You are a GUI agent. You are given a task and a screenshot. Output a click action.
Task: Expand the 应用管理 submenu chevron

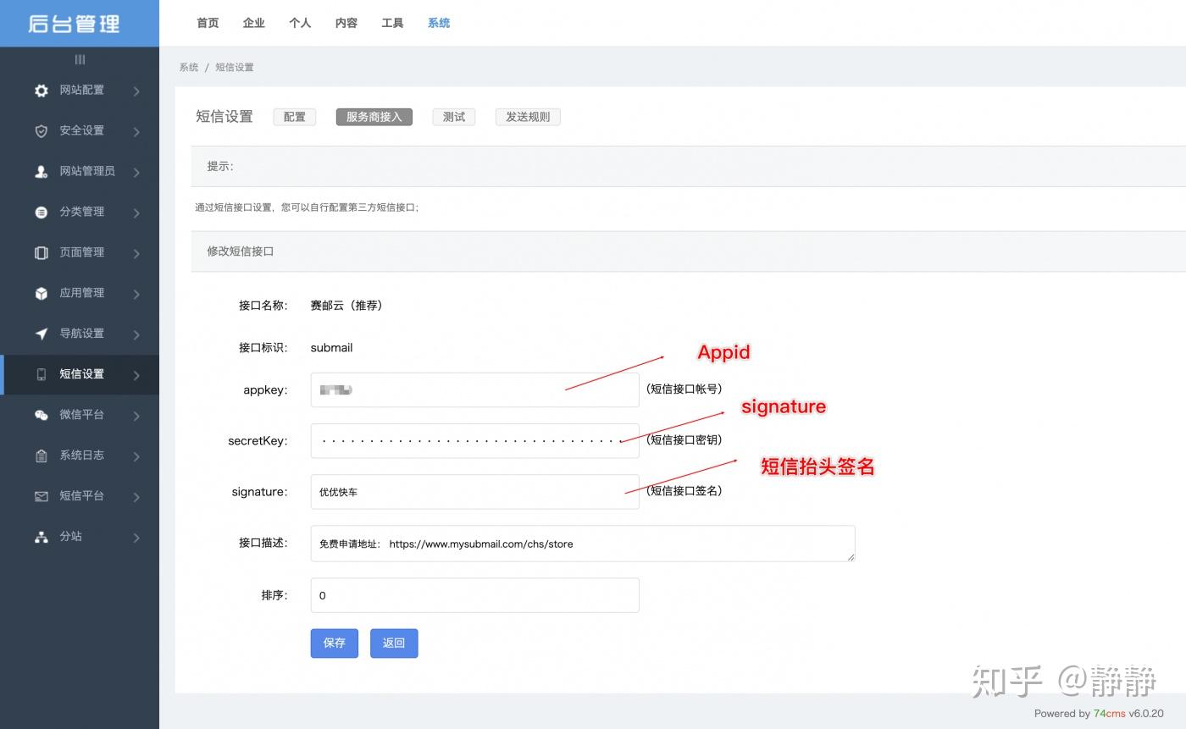(x=136, y=294)
